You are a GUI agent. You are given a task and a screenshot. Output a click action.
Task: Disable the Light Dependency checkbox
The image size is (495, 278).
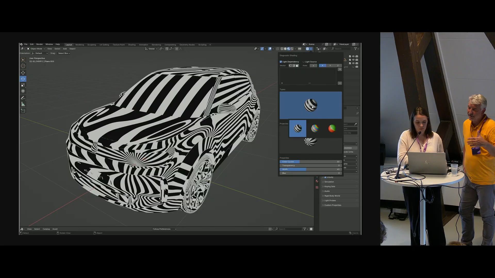(x=281, y=62)
